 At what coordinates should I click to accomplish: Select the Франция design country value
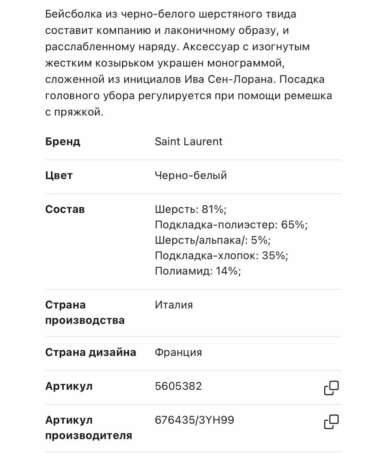click(178, 352)
